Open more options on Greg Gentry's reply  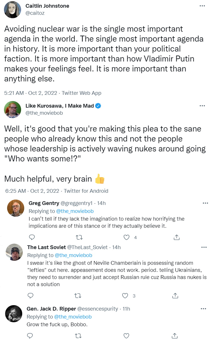tap(205, 203)
